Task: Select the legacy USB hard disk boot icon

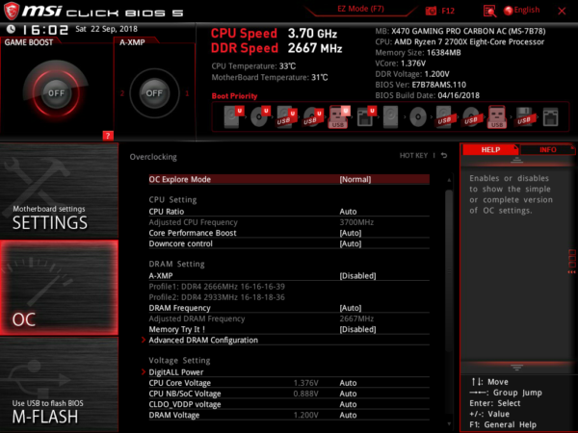Action: (444, 117)
